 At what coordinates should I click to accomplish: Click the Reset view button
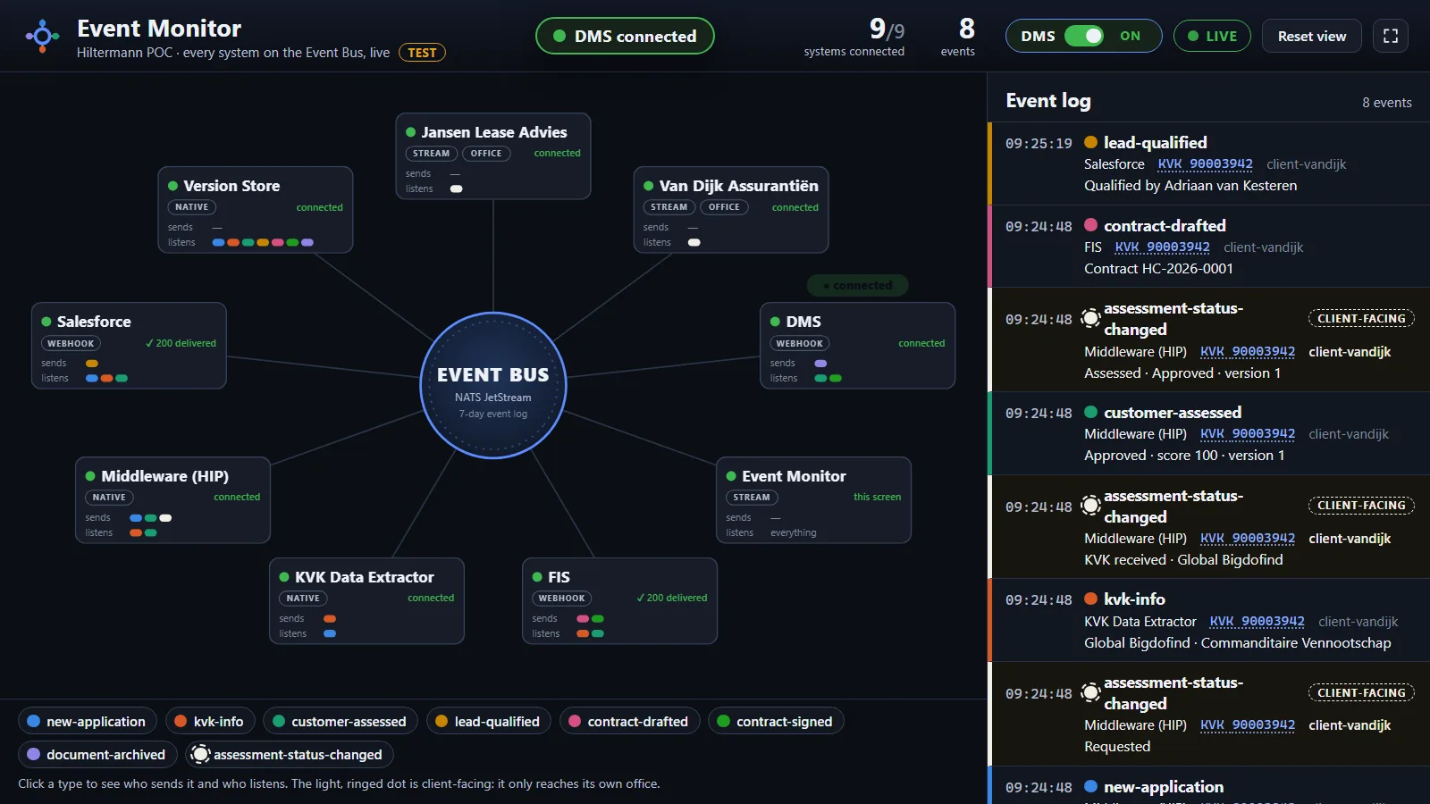tap(1312, 36)
